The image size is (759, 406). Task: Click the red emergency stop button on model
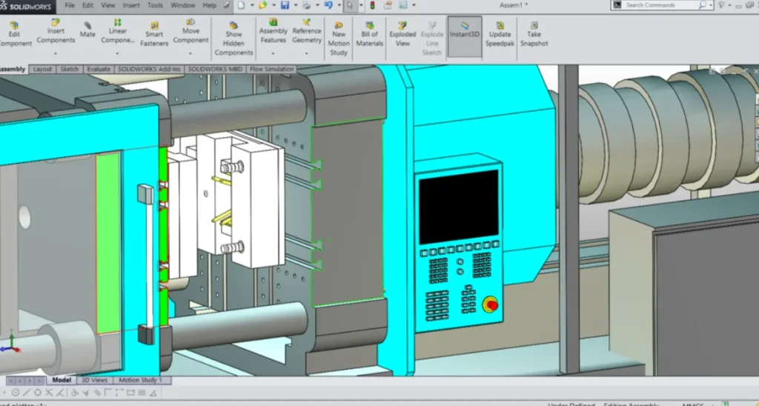[491, 304]
